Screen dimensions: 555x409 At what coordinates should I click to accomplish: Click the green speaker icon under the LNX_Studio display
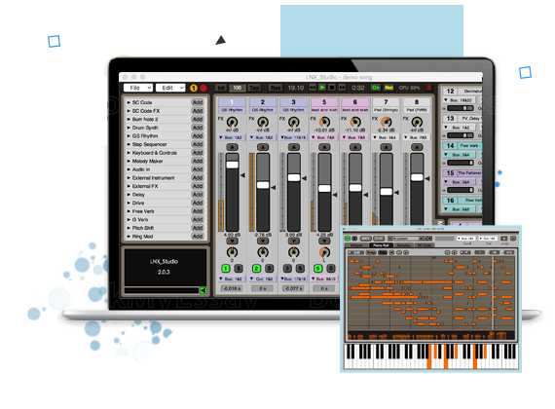point(203,290)
